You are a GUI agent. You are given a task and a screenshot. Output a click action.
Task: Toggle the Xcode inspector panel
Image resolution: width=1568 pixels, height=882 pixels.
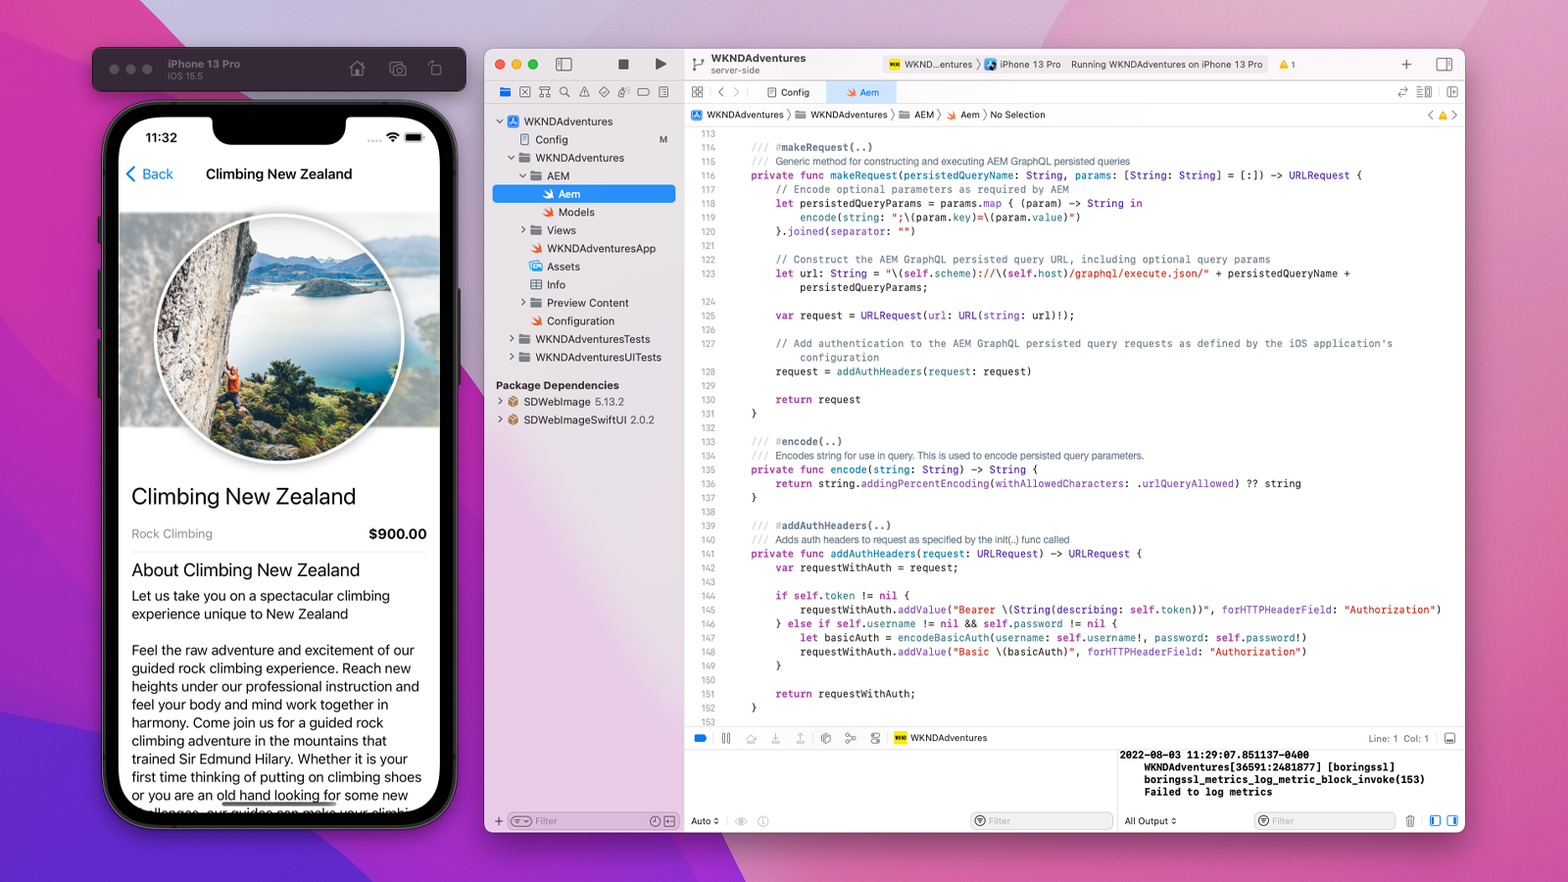click(x=1444, y=65)
